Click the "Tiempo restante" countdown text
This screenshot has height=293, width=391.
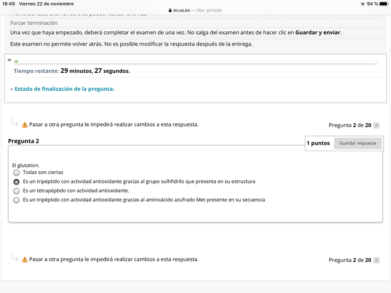[71, 71]
